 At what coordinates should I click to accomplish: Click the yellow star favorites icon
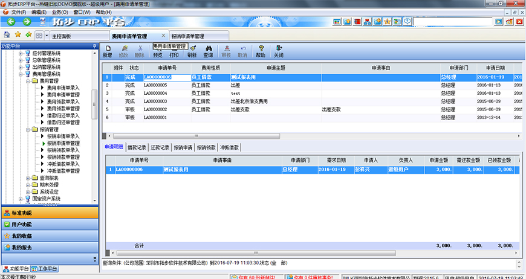point(18,36)
